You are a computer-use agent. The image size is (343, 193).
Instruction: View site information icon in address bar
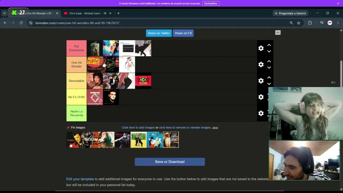coord(31,23)
